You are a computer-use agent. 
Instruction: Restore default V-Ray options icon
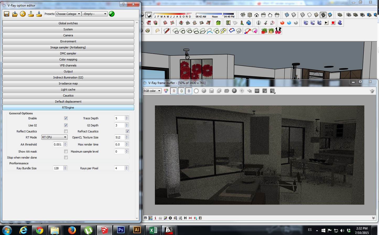tap(23, 14)
